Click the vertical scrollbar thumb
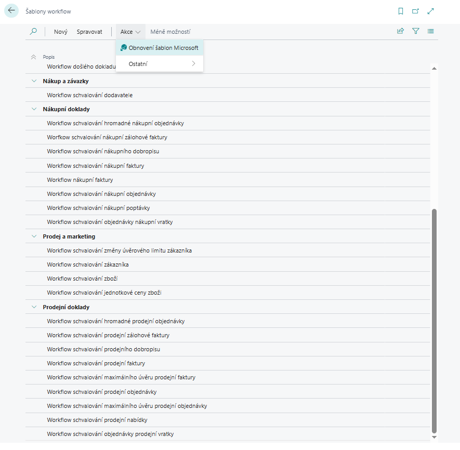 tap(434, 321)
